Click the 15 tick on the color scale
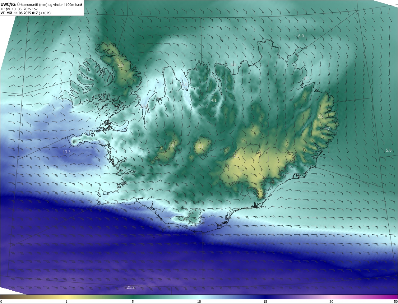This screenshot has width=398, height=304. coord(265,302)
